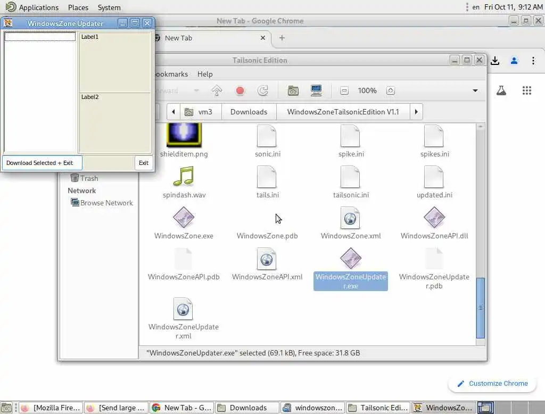Select the updated.ini file icon

pos(434,177)
